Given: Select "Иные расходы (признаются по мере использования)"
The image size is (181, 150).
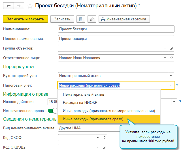Looking at the screenshot, I should click(109, 111).
